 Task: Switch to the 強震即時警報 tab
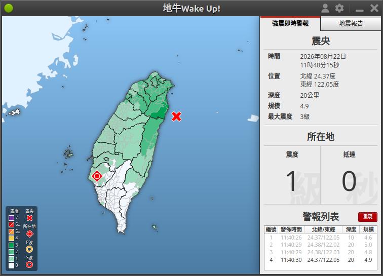(290, 23)
